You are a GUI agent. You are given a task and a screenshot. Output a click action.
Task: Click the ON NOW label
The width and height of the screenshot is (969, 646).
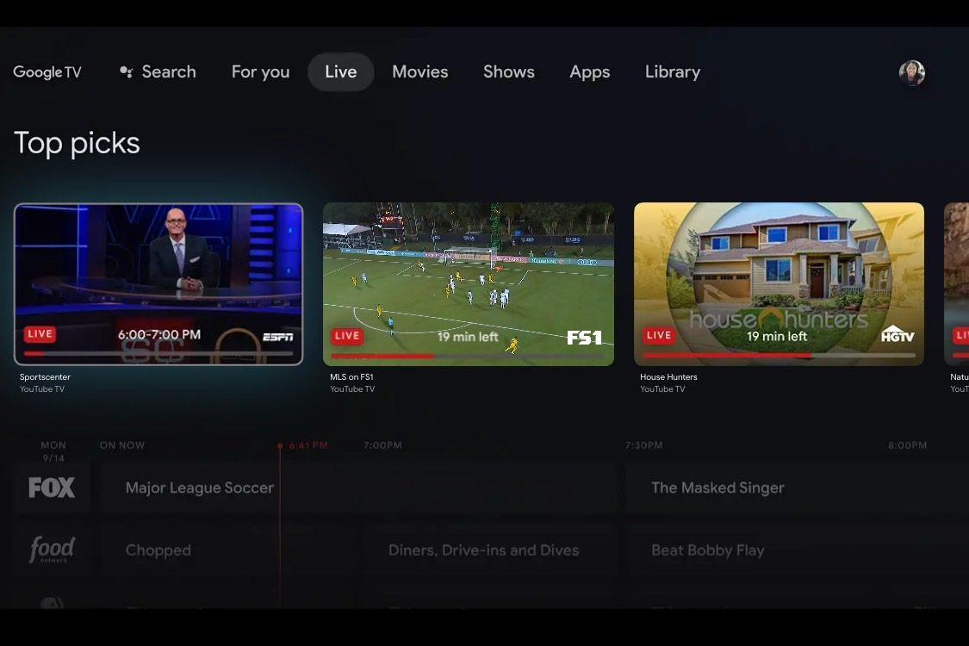point(121,445)
